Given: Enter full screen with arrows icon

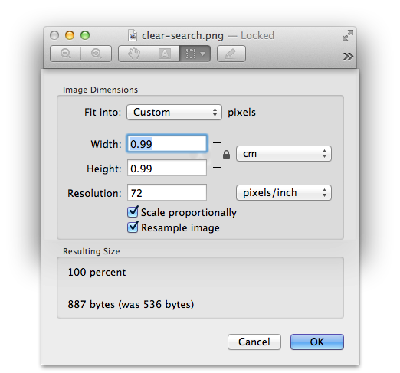Looking at the screenshot, I should pyautogui.click(x=348, y=35).
